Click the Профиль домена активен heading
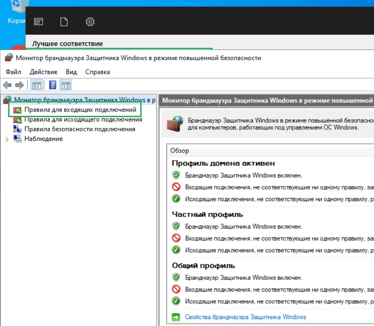 pyautogui.click(x=223, y=163)
